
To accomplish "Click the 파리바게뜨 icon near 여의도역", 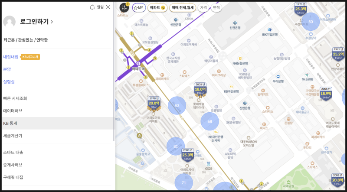I will (162, 75).
